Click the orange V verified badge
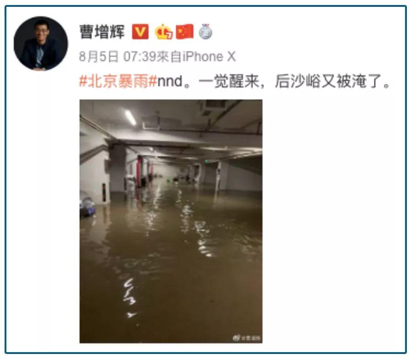The height and width of the screenshot is (359, 411). click(140, 32)
